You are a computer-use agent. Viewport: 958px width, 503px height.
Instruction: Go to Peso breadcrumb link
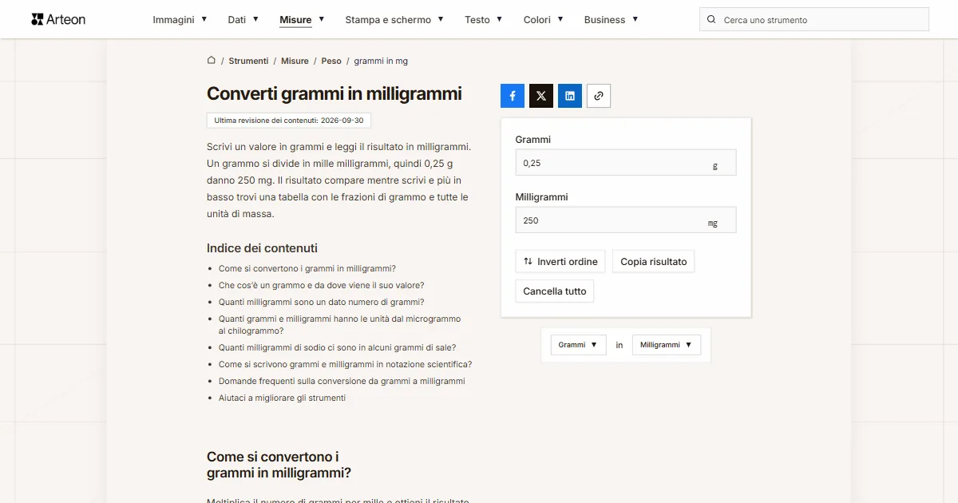(331, 61)
